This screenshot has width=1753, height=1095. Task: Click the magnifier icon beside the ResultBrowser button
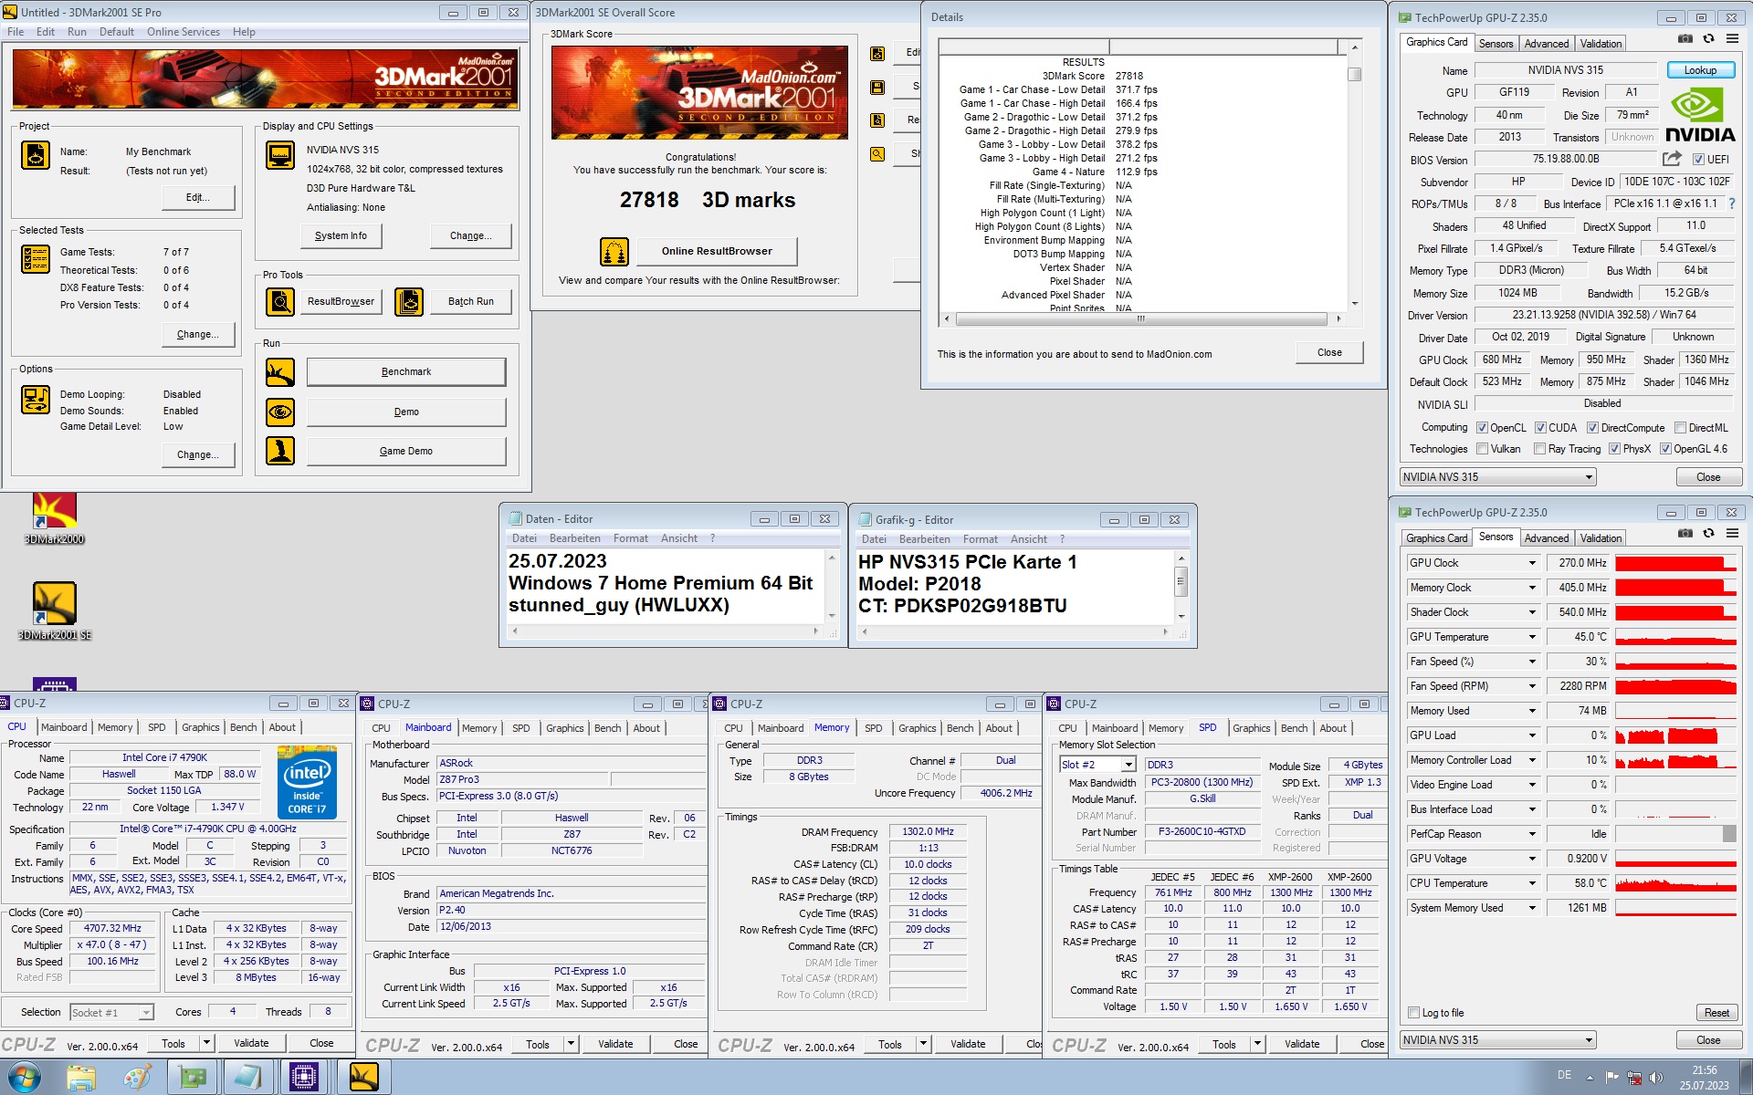[280, 301]
